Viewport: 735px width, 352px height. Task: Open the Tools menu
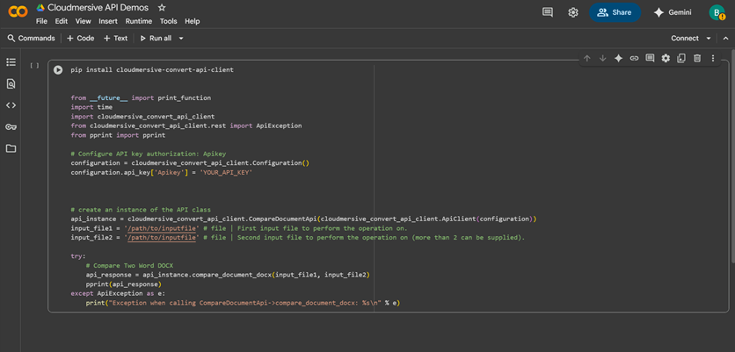[x=168, y=21]
